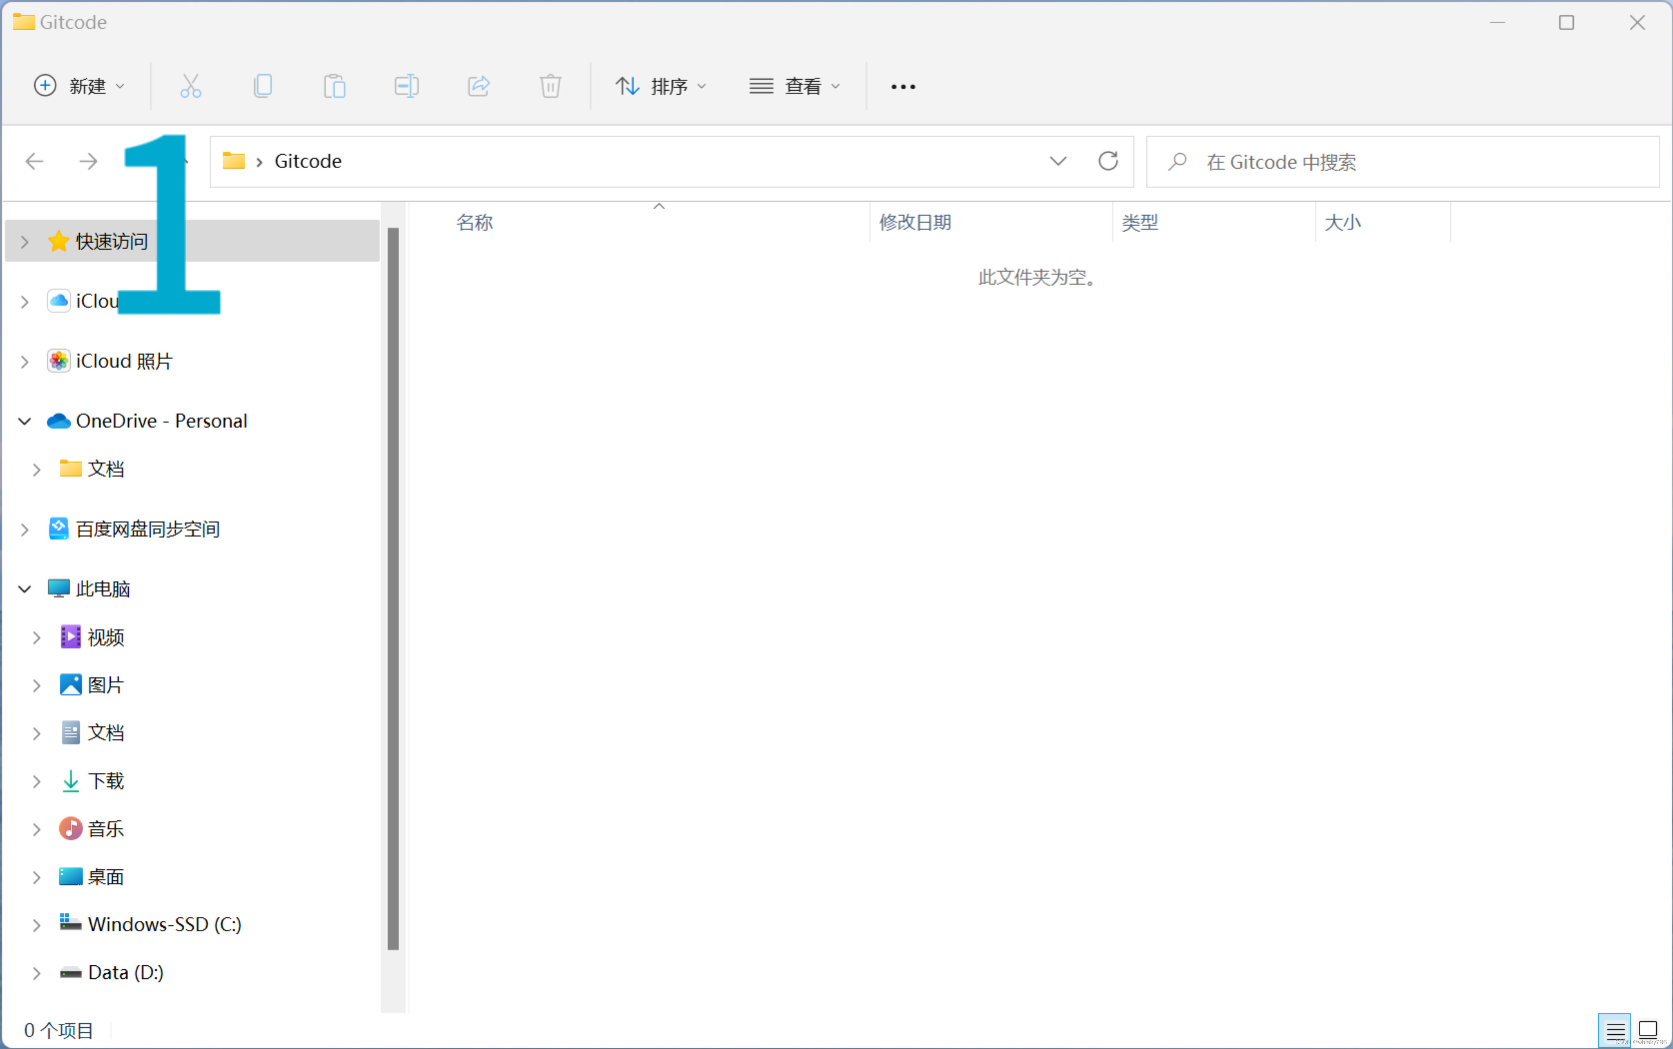1673x1049 pixels.
Task: Switch to large thumbnails view in status bar
Action: click(x=1648, y=1030)
